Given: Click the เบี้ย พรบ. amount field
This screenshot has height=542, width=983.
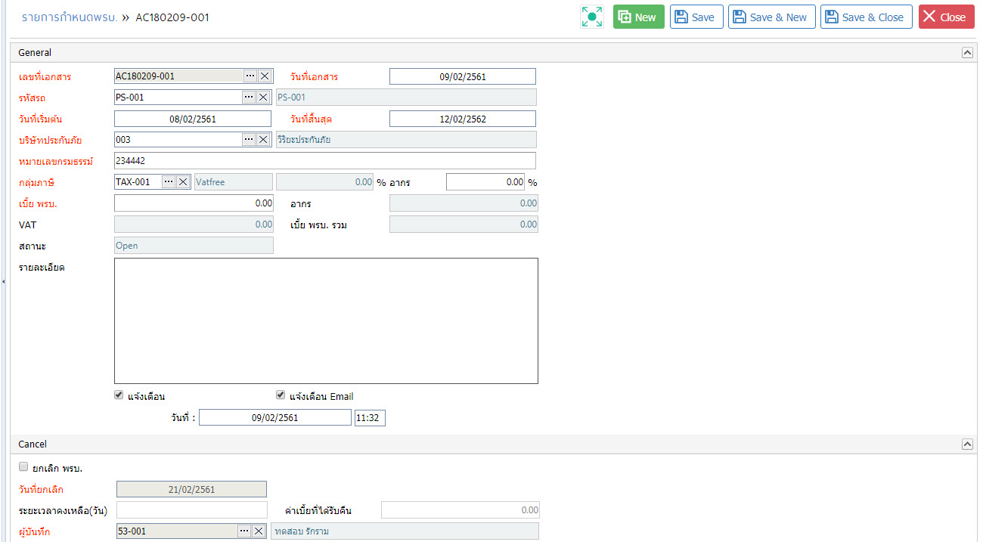Looking at the screenshot, I should [x=194, y=203].
